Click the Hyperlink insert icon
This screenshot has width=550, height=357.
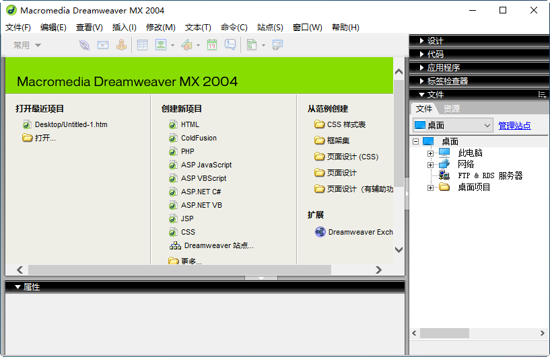coord(84,45)
